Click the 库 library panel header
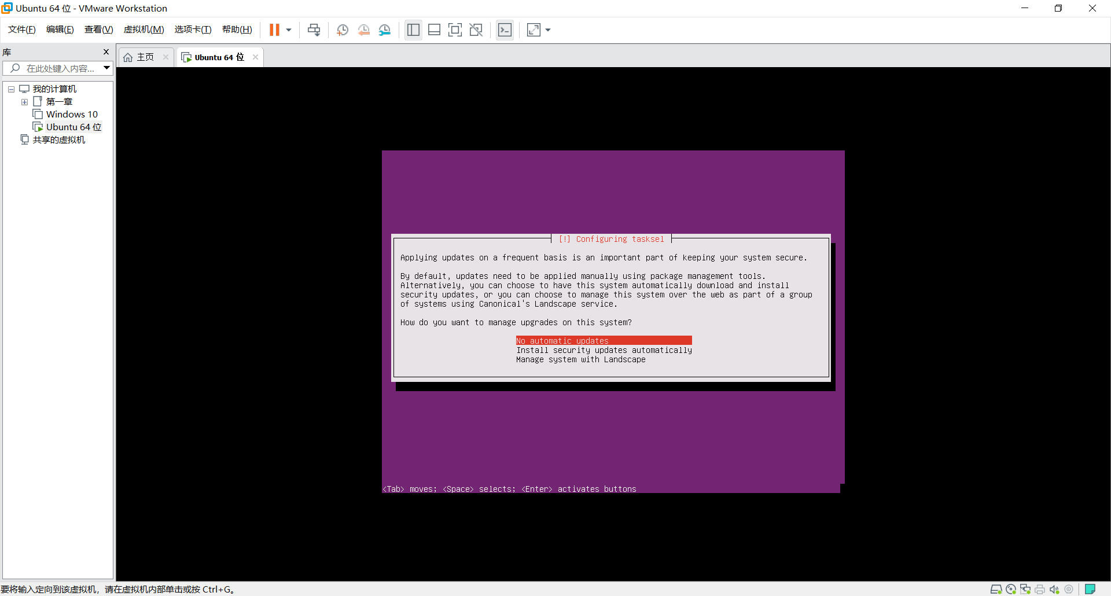 click(x=7, y=52)
